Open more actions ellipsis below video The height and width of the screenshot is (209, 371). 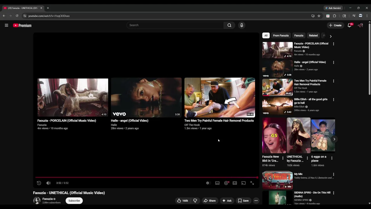pyautogui.click(x=256, y=201)
